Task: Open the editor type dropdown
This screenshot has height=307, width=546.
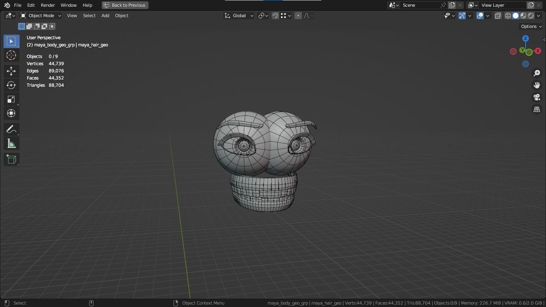Action: (10, 16)
